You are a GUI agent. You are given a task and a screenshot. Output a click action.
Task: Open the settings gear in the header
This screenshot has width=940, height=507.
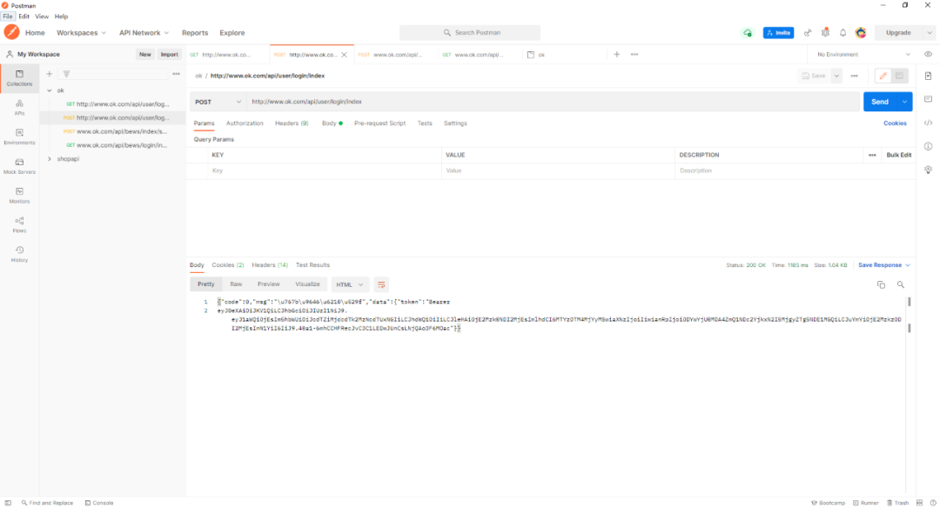point(825,33)
